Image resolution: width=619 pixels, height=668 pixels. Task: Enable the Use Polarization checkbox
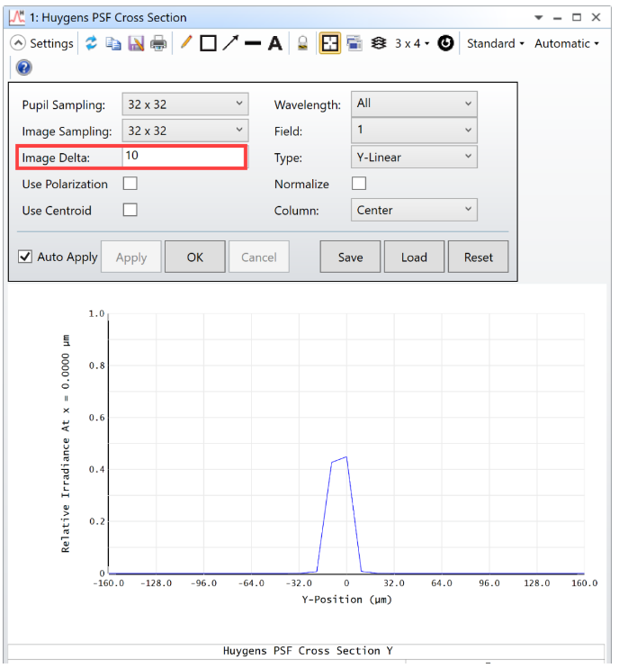coord(130,184)
